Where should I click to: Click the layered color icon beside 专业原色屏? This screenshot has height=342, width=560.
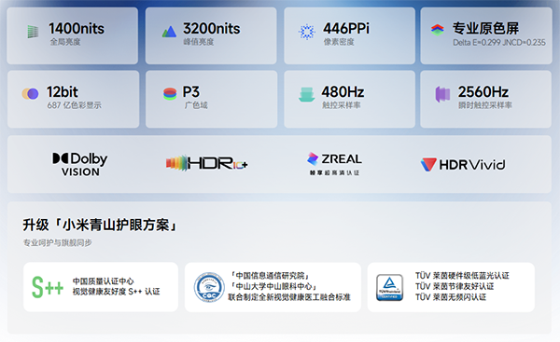pos(438,29)
